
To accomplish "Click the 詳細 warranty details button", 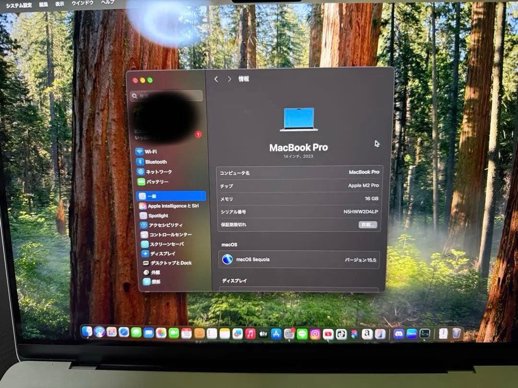I will [x=367, y=224].
